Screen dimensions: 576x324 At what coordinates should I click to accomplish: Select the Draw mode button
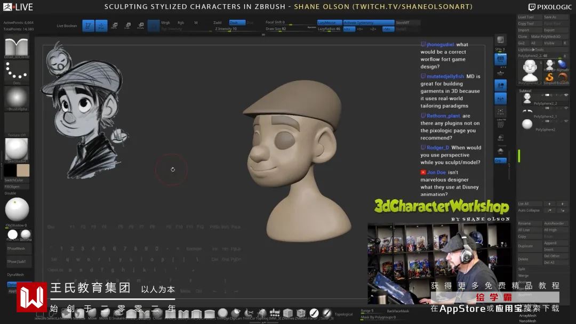pos(101,26)
